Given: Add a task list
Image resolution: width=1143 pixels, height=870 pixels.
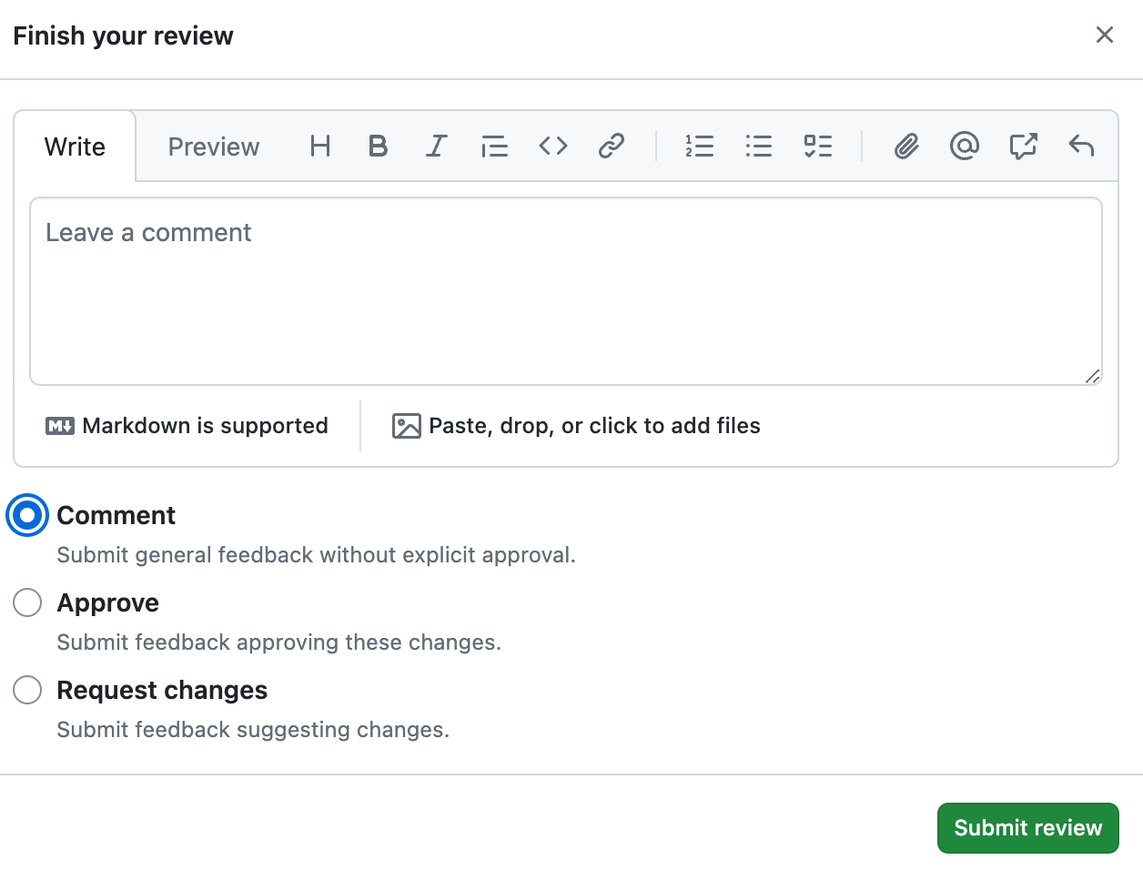Looking at the screenshot, I should pyautogui.click(x=817, y=146).
